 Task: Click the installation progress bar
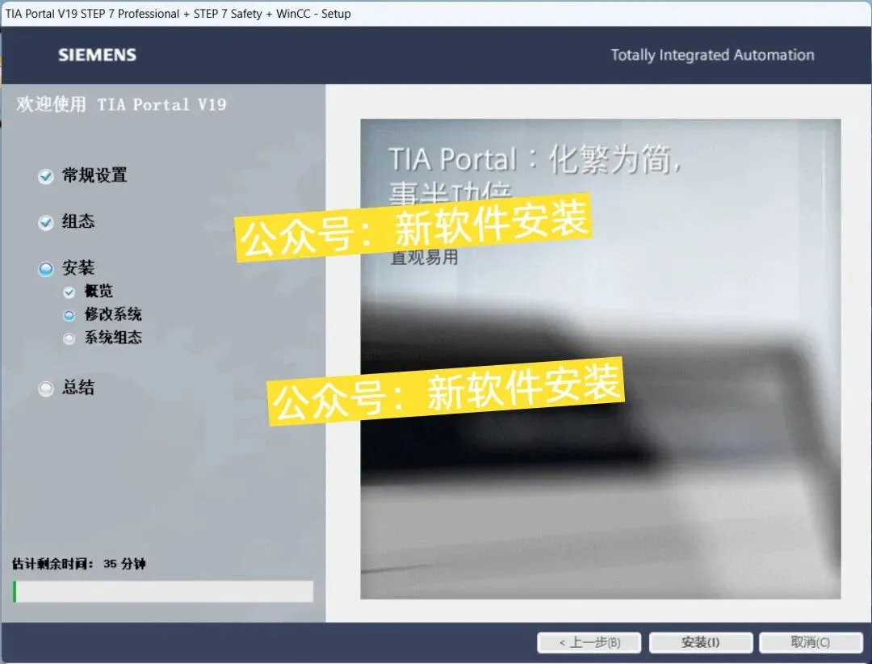click(x=163, y=591)
